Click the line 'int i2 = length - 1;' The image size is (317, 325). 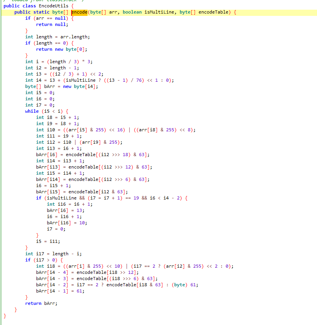tap(52, 68)
